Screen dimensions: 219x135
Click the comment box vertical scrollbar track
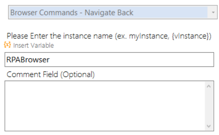coord(209,106)
